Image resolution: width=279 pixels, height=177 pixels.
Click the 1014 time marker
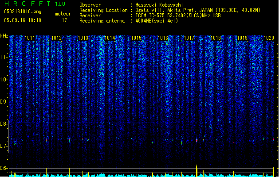(110, 38)
